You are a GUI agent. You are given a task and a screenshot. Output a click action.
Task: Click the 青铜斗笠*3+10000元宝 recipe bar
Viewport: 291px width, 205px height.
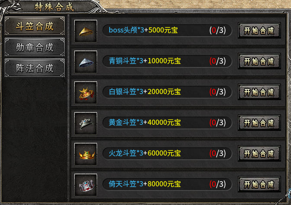167,61
